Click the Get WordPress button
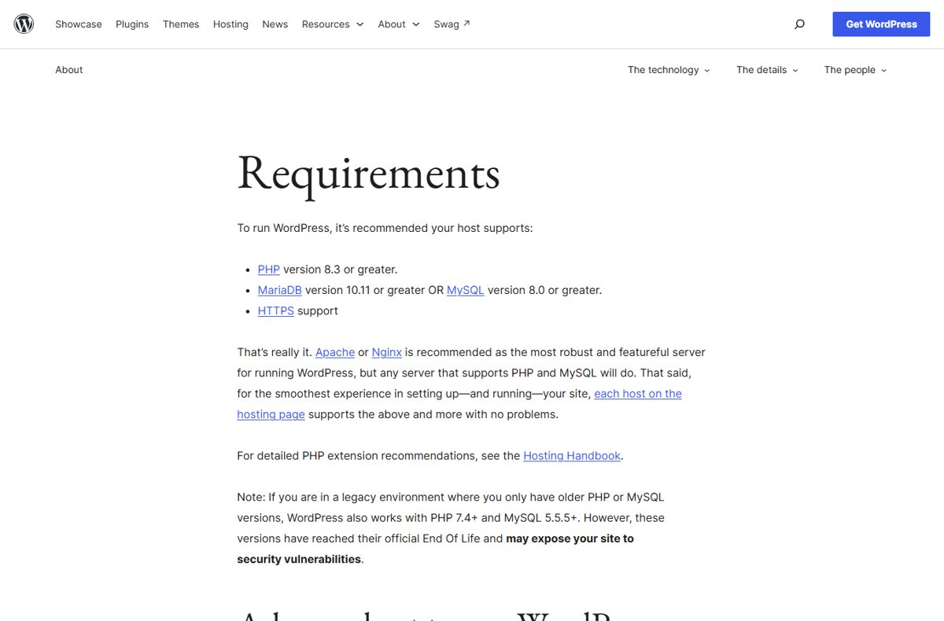 click(x=881, y=24)
